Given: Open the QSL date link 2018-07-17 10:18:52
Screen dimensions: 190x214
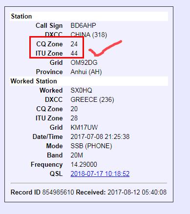Looking at the screenshot, I should click(x=100, y=174).
